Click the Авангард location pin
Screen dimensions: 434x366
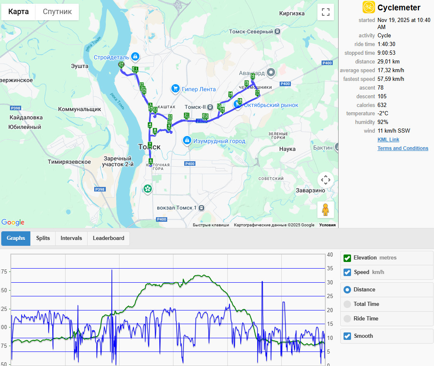[271, 73]
